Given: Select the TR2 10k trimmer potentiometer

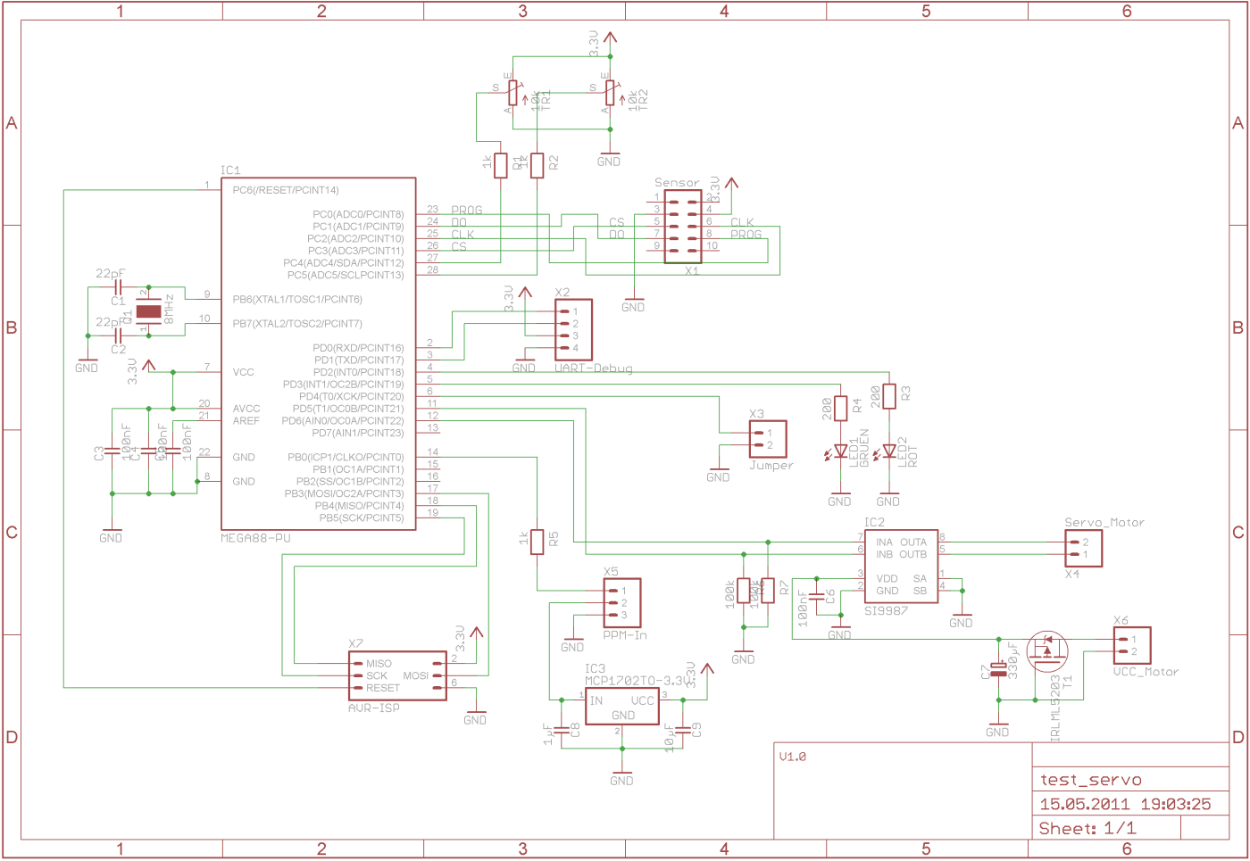Looking at the screenshot, I should point(610,92).
